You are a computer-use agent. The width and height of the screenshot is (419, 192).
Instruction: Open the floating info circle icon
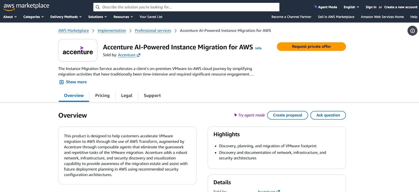(412, 31)
